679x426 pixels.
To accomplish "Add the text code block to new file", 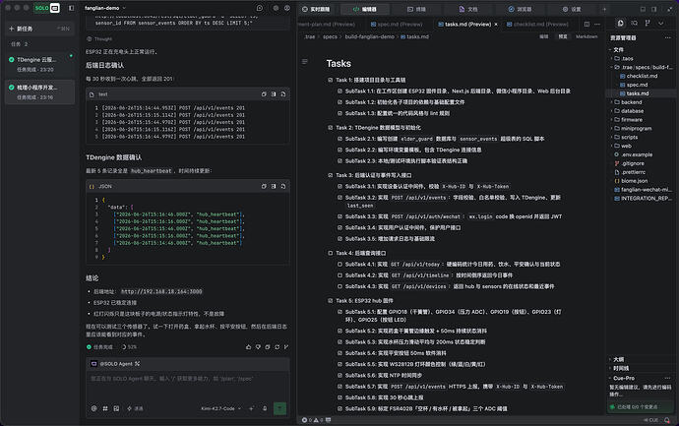I will pyautogui.click(x=283, y=93).
